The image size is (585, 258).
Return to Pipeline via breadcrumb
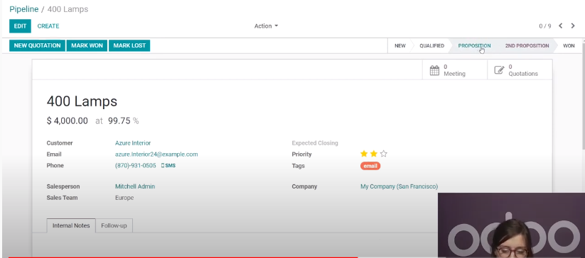pos(24,9)
